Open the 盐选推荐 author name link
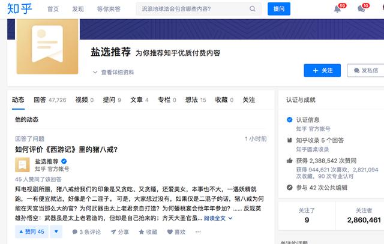Screen dimensions: 384x244 coord(47,161)
